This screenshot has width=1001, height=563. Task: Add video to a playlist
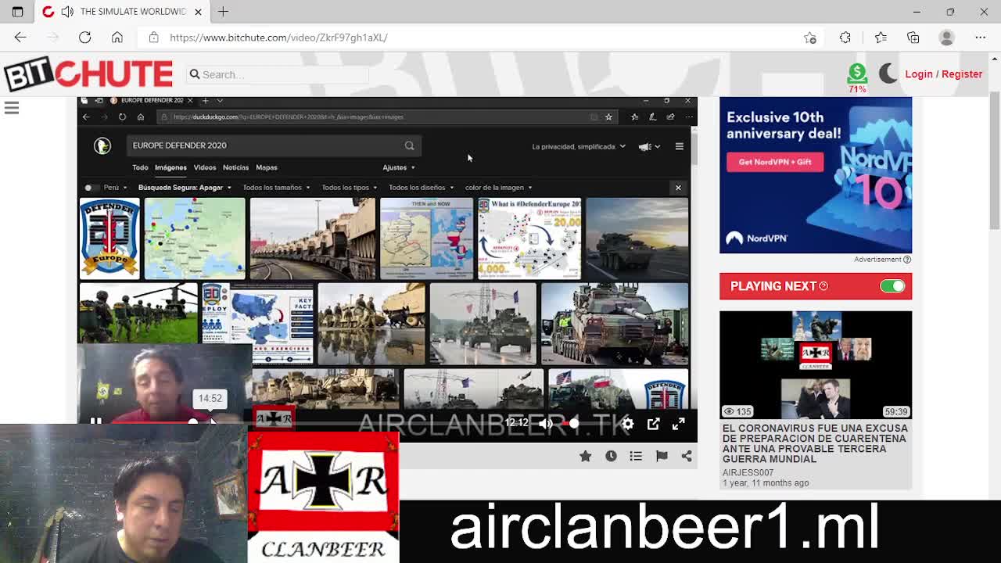[636, 456]
